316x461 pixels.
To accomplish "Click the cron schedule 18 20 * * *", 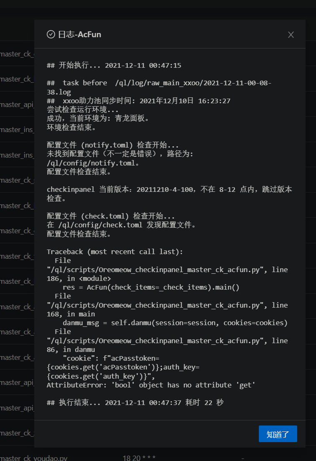I will click(139, 458).
